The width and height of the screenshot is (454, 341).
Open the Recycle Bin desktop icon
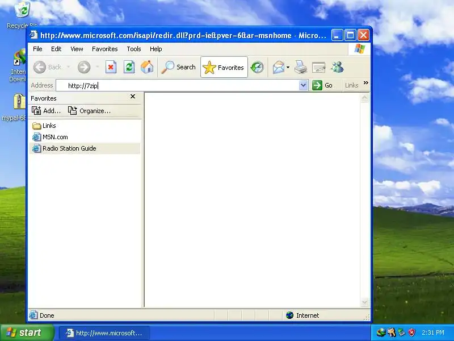pyautogui.click(x=23, y=15)
